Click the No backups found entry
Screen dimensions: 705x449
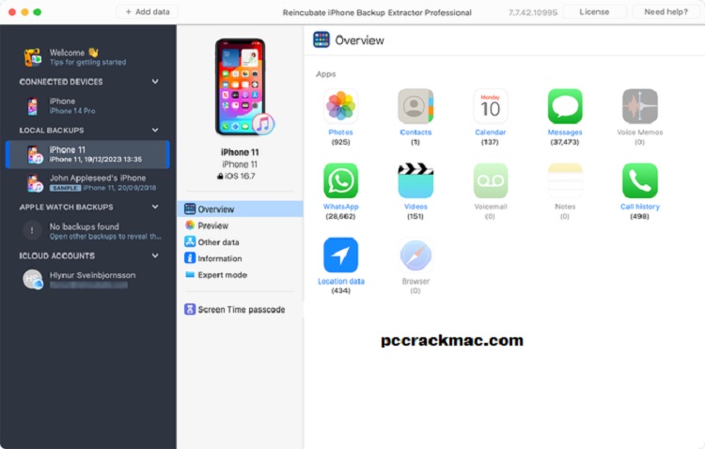[87, 231]
